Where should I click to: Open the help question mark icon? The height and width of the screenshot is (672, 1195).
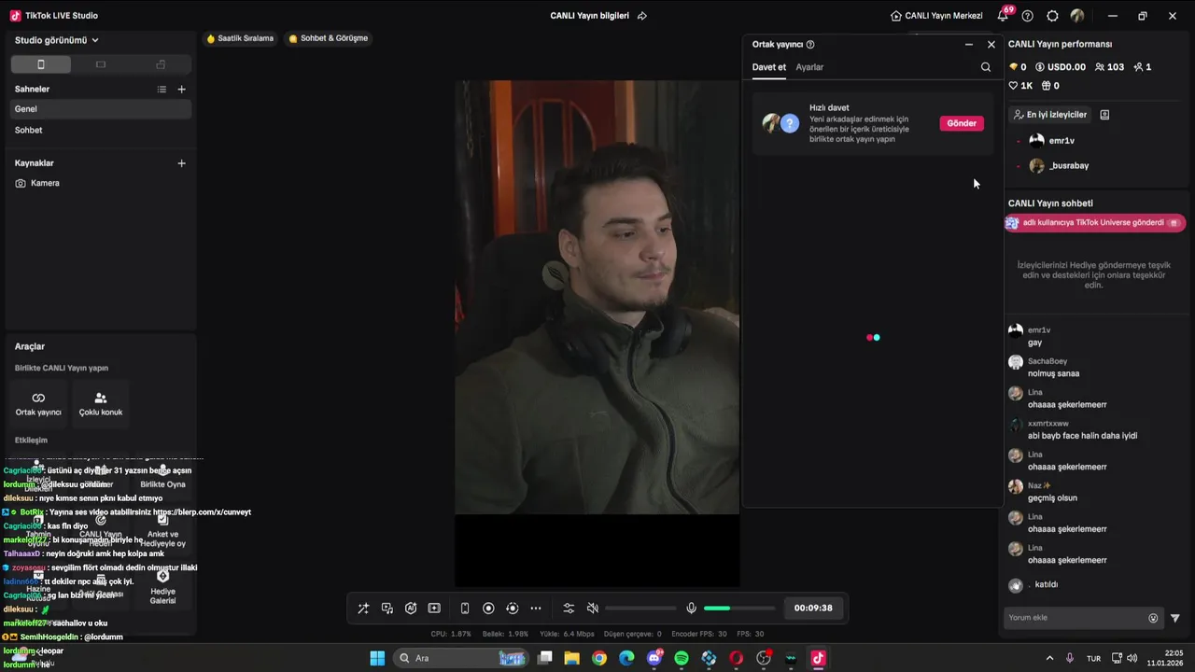click(x=1028, y=16)
